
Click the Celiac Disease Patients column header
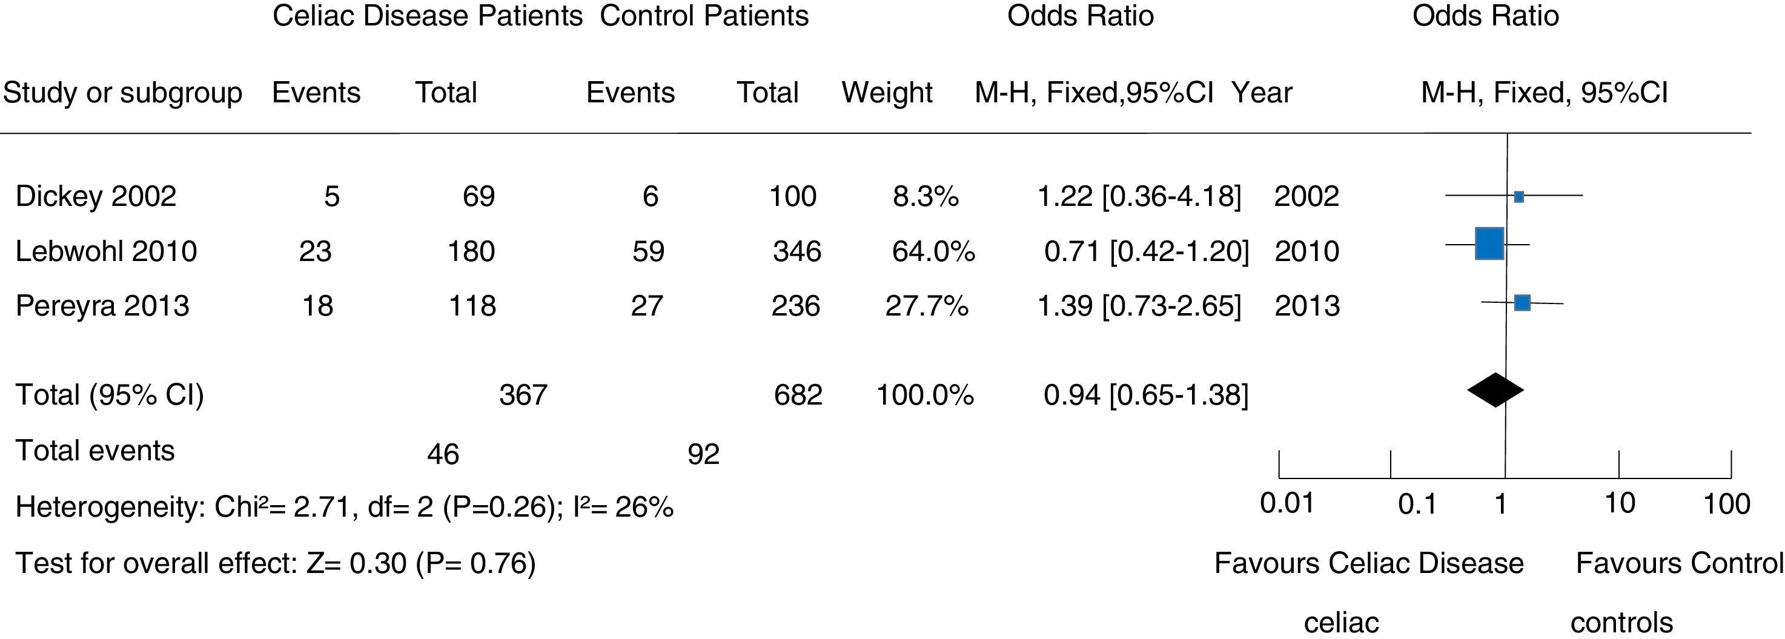pyautogui.click(x=427, y=16)
